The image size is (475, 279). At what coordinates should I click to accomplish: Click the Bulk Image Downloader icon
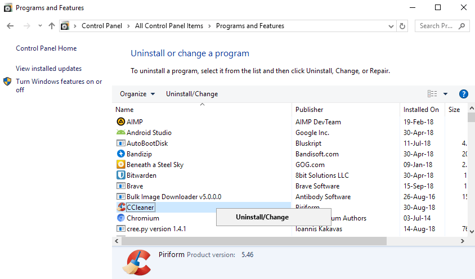coord(120,196)
